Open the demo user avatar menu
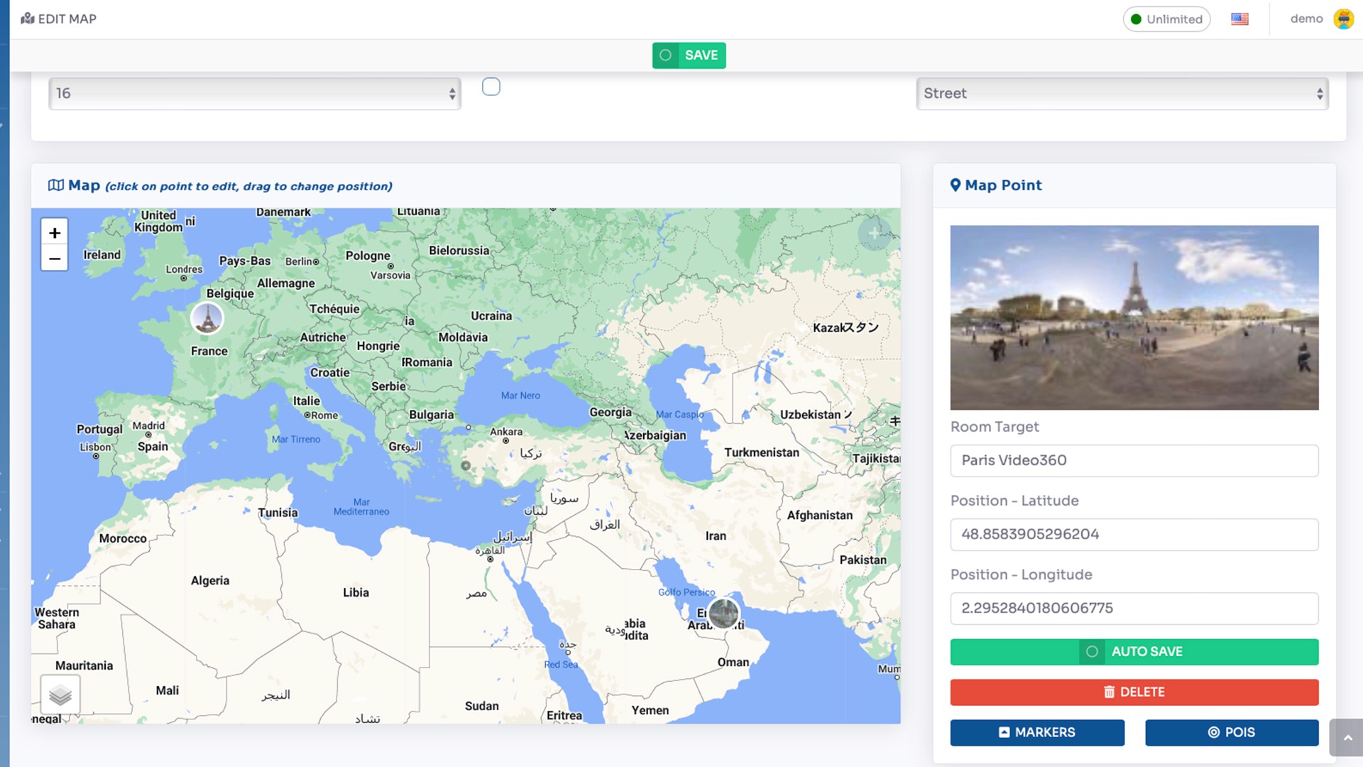 1343,19
